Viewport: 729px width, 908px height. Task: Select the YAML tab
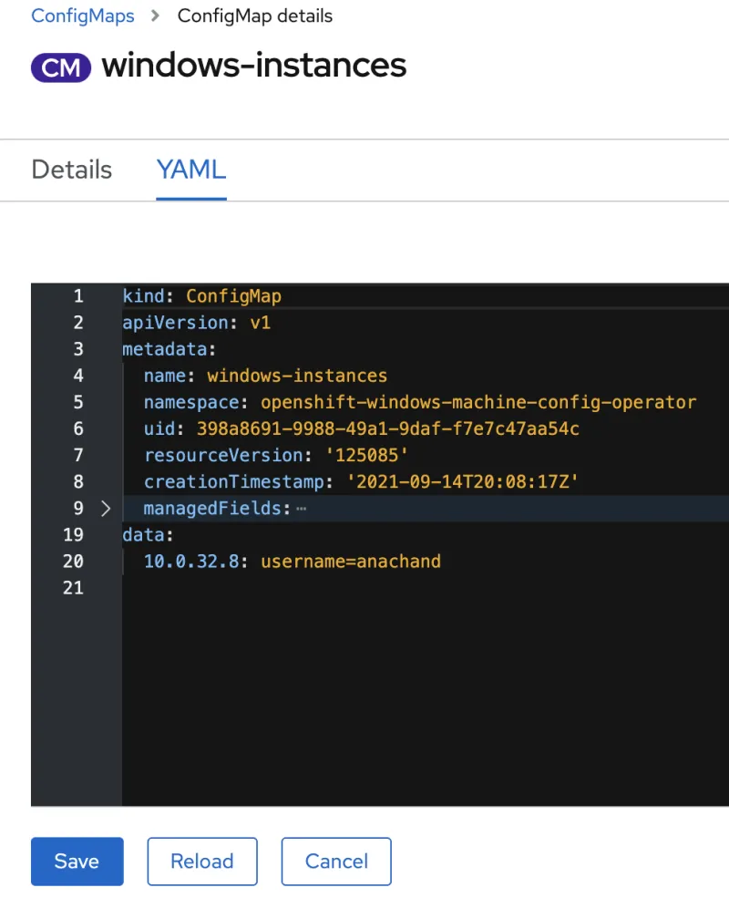coord(191,170)
